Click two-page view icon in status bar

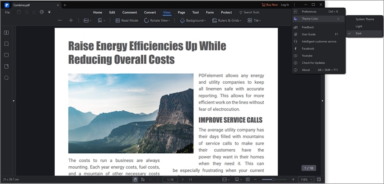pos(248,179)
